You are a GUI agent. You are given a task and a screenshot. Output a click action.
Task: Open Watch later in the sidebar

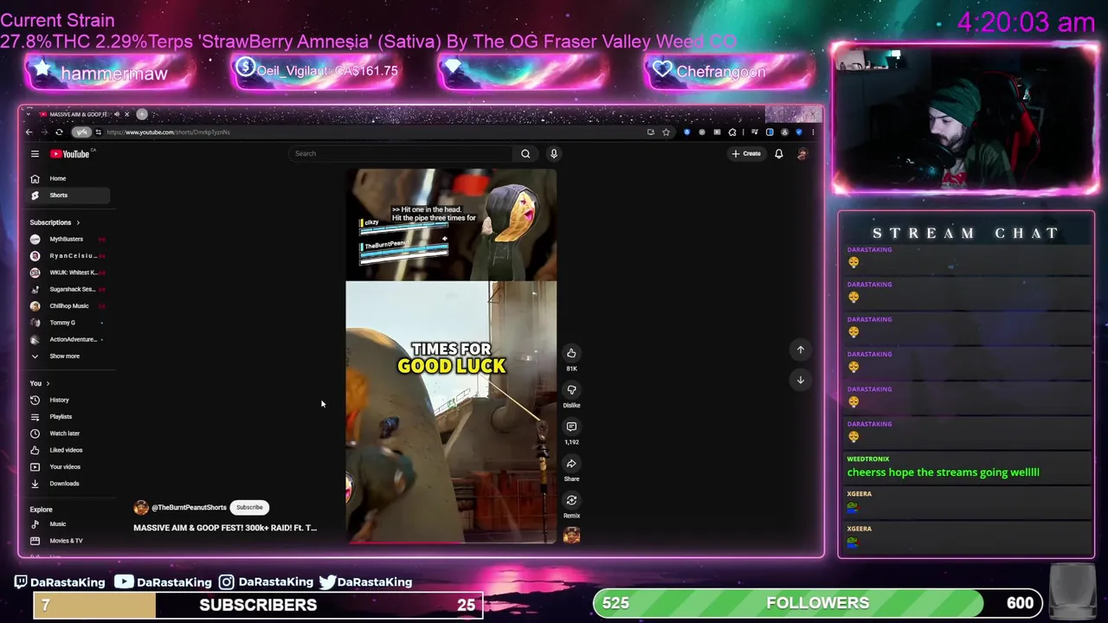pos(69,434)
